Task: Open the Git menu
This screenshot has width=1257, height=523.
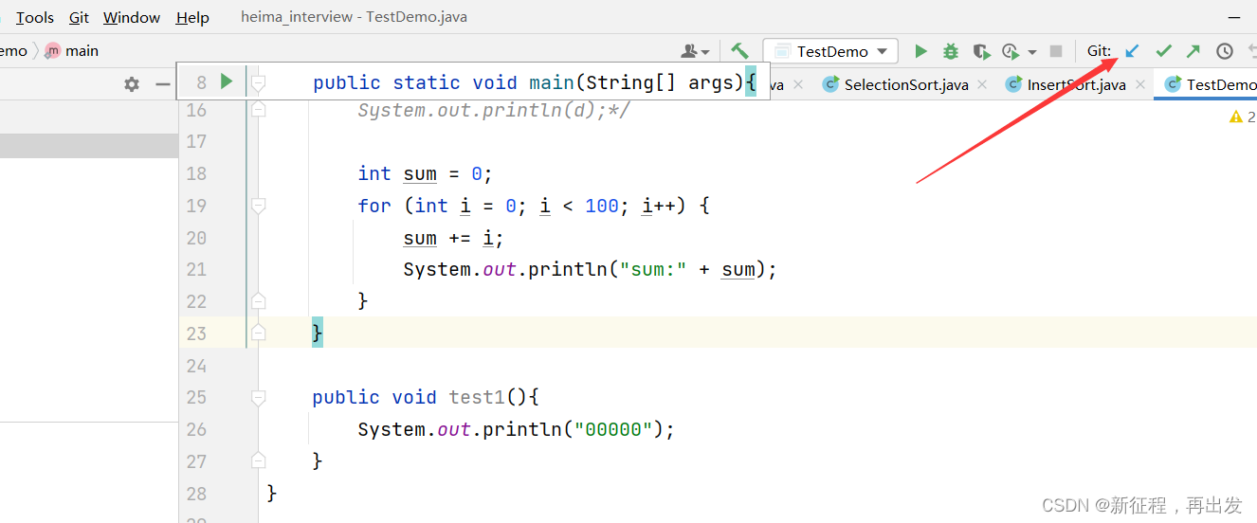Action: tap(80, 17)
